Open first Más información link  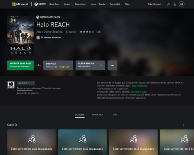[140, 86]
